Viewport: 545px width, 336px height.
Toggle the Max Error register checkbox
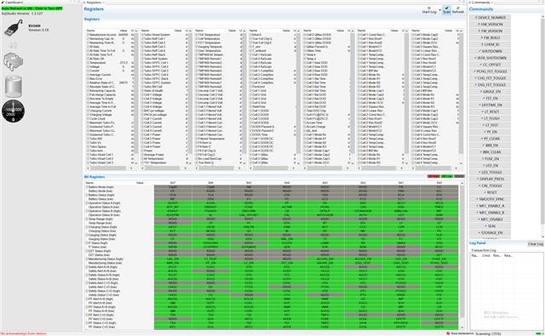(x=88, y=79)
